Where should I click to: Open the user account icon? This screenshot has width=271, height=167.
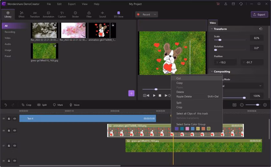tap(225, 4)
